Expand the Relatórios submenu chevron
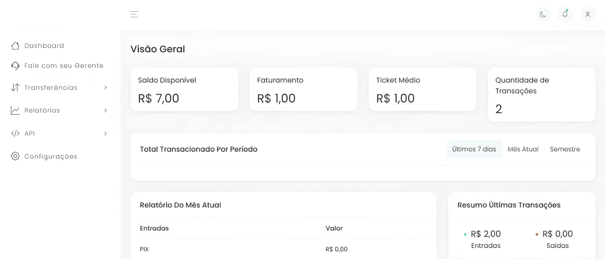Viewport: 605px width, 259px height. [x=105, y=110]
